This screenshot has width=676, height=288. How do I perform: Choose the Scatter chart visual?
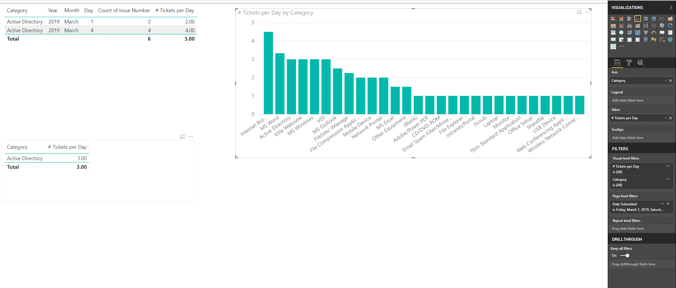pos(654,26)
